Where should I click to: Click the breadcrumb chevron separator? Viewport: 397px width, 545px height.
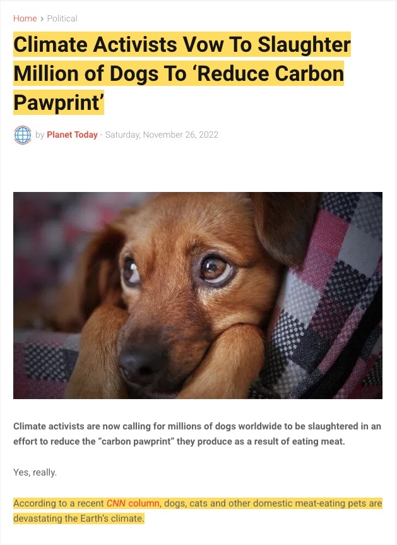pos(42,18)
